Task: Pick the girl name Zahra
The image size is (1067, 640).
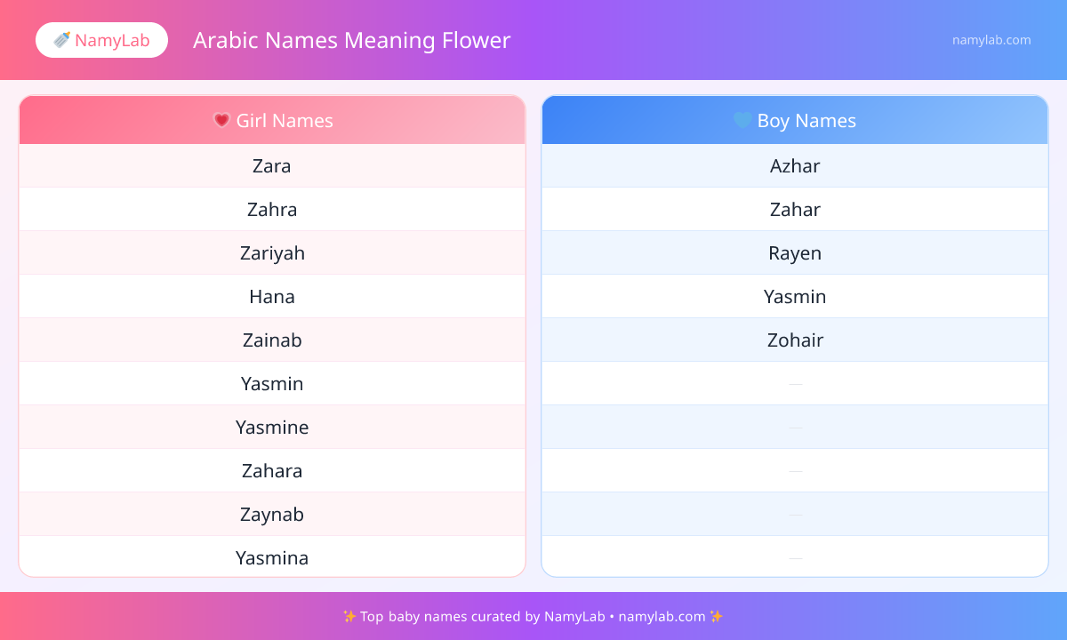Action: pyautogui.click(x=272, y=210)
